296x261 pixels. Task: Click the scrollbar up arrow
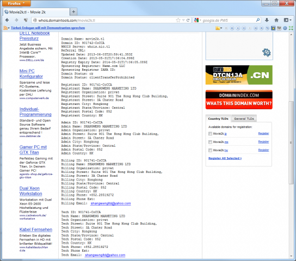click(291, 35)
